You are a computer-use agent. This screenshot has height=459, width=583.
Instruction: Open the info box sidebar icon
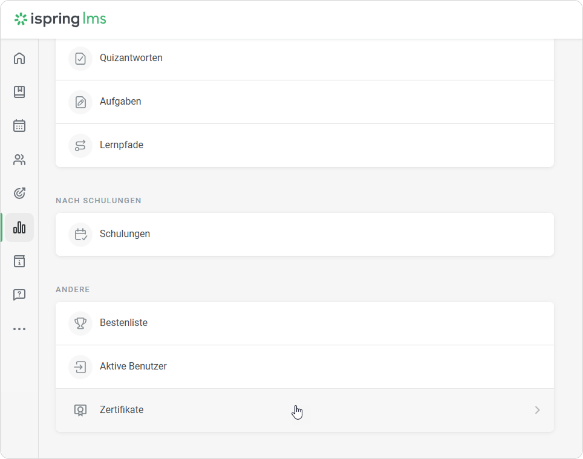pos(19,261)
